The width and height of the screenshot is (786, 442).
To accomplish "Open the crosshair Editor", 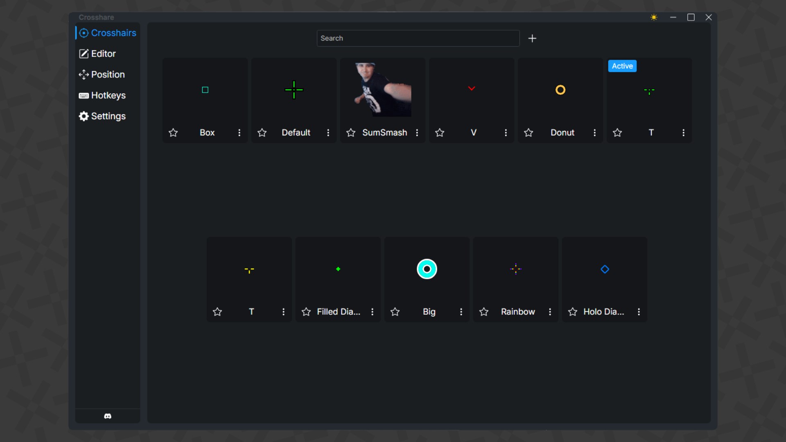I will click(103, 54).
